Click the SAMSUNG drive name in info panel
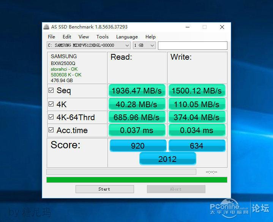 (x=64, y=56)
